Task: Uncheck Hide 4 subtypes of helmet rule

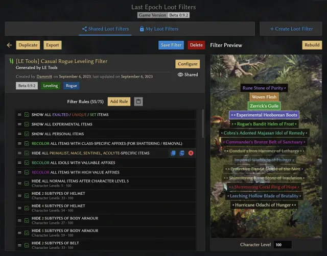Action: pyautogui.click(x=27, y=208)
